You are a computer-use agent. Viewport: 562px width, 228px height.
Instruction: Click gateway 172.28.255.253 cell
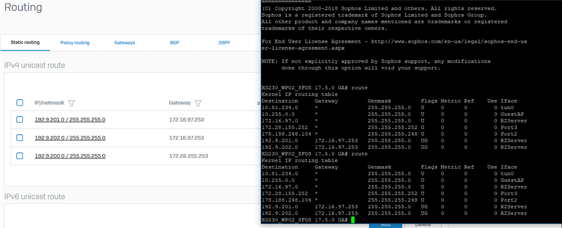click(189, 156)
